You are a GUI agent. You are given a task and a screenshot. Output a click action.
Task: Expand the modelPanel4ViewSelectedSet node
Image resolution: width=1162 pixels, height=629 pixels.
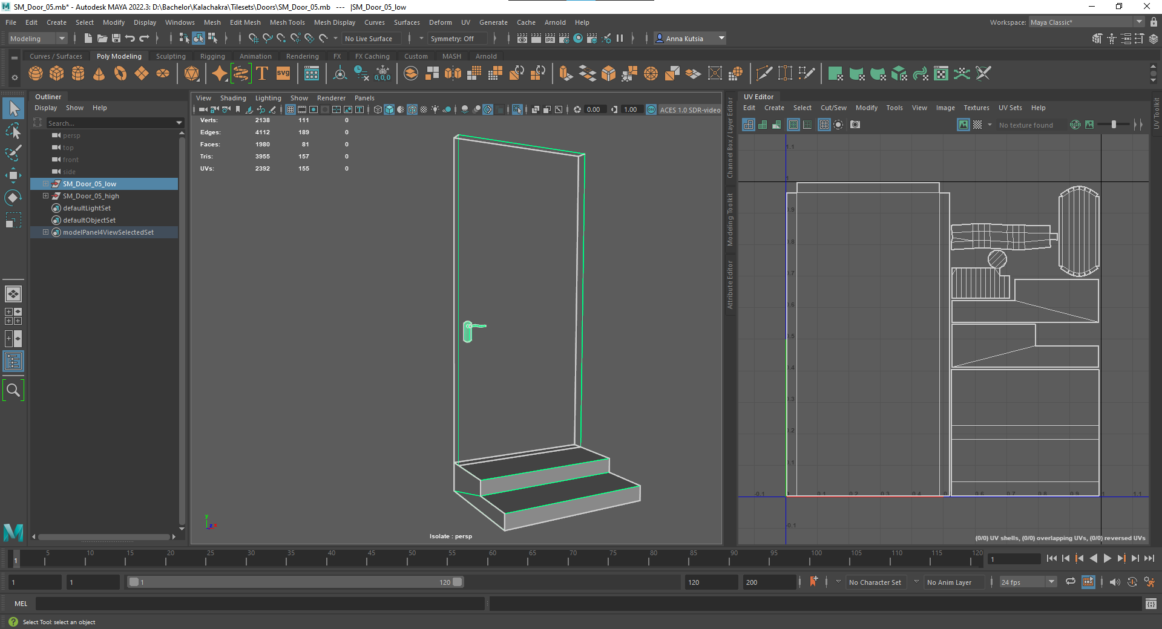point(45,232)
